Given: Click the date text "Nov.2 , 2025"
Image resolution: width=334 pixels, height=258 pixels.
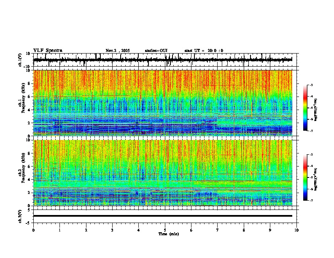Looking at the screenshot, I should coord(118,51).
